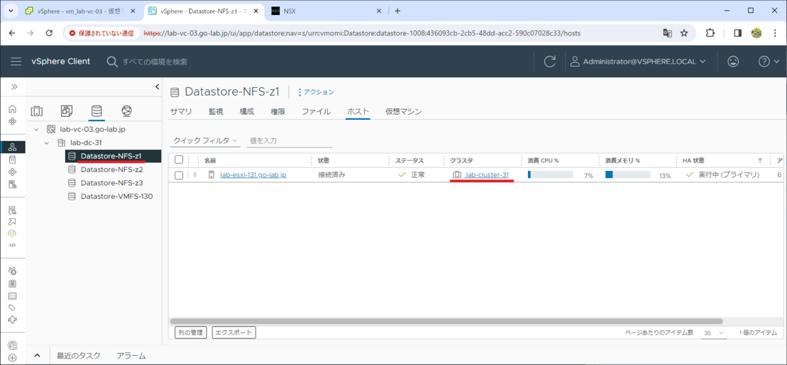Open the アラーム bottom tab

coord(131,356)
